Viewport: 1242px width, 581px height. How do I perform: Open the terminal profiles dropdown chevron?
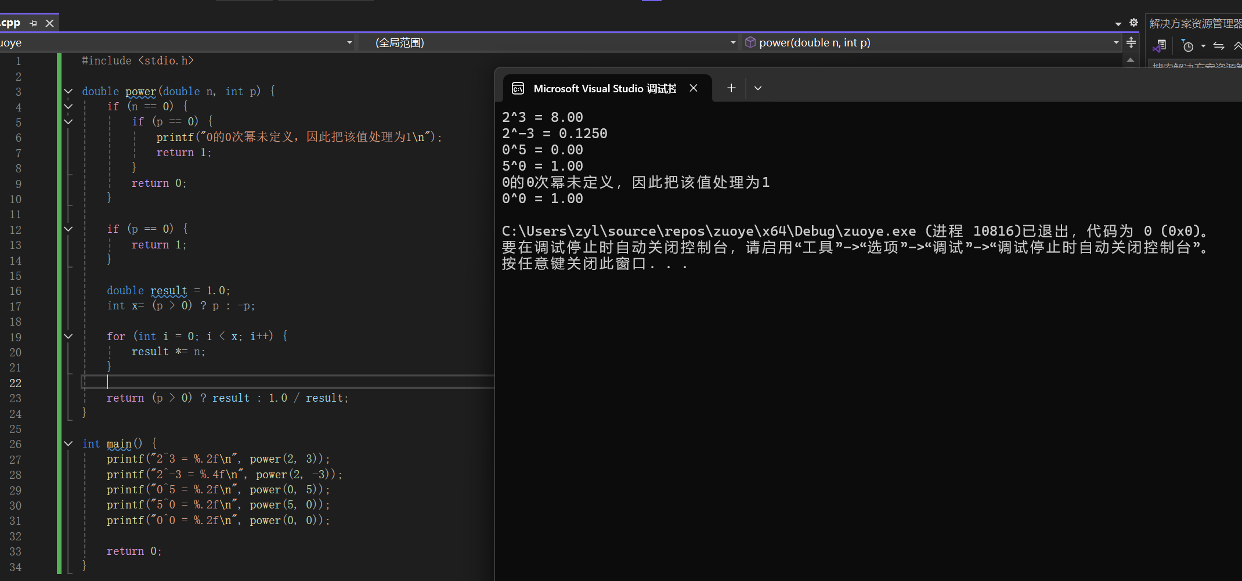click(757, 88)
